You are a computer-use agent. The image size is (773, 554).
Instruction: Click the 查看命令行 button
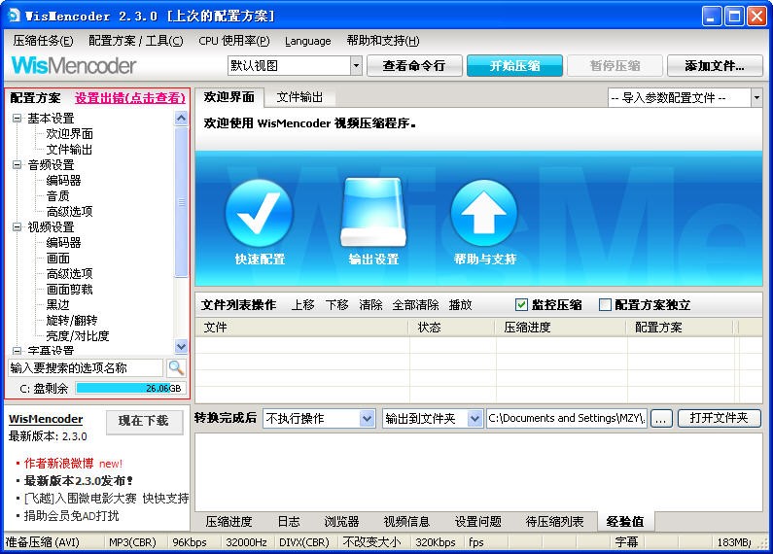pos(414,65)
